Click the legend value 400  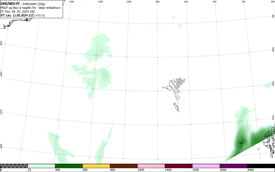click(57, 170)
